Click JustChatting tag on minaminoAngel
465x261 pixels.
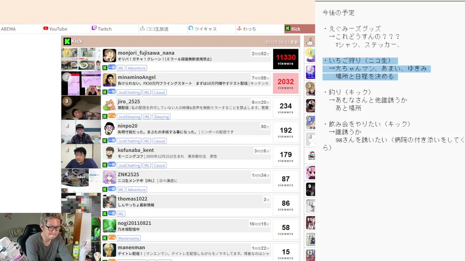(x=129, y=92)
